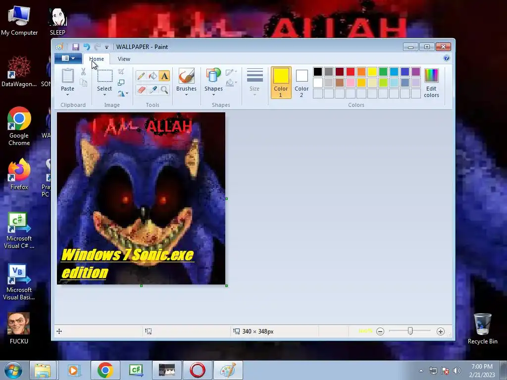
Task: Show hidden tray icons arrow
Action: click(x=421, y=371)
